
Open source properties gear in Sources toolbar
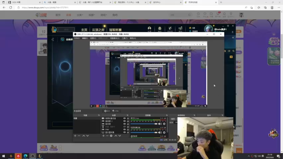pos(111,136)
